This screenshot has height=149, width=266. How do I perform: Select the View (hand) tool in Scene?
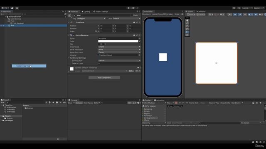(187, 20)
